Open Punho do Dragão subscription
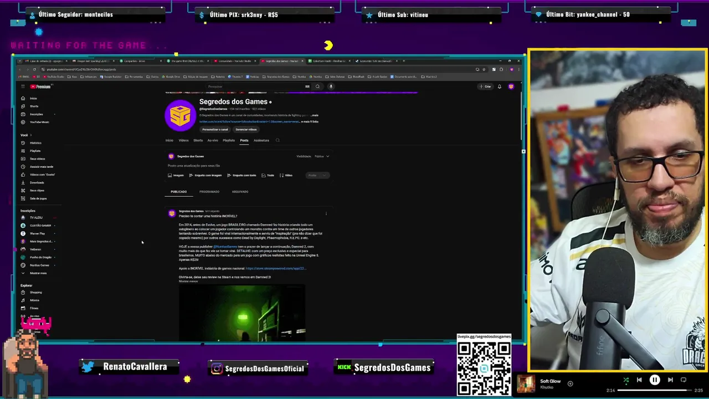This screenshot has height=399, width=709. (40, 257)
